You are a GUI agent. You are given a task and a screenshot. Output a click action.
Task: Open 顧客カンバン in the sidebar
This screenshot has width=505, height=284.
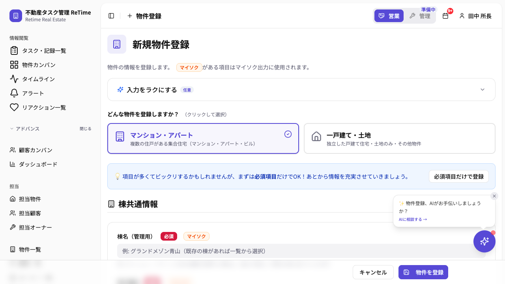coord(50,150)
